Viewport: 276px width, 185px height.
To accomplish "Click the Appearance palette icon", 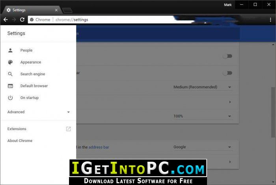I will coord(10,62).
